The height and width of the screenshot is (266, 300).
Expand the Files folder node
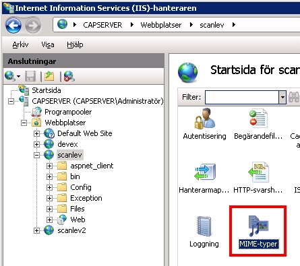point(49,209)
